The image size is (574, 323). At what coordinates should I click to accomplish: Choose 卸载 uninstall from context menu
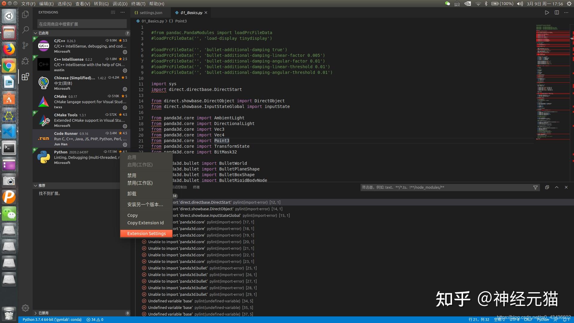132,194
